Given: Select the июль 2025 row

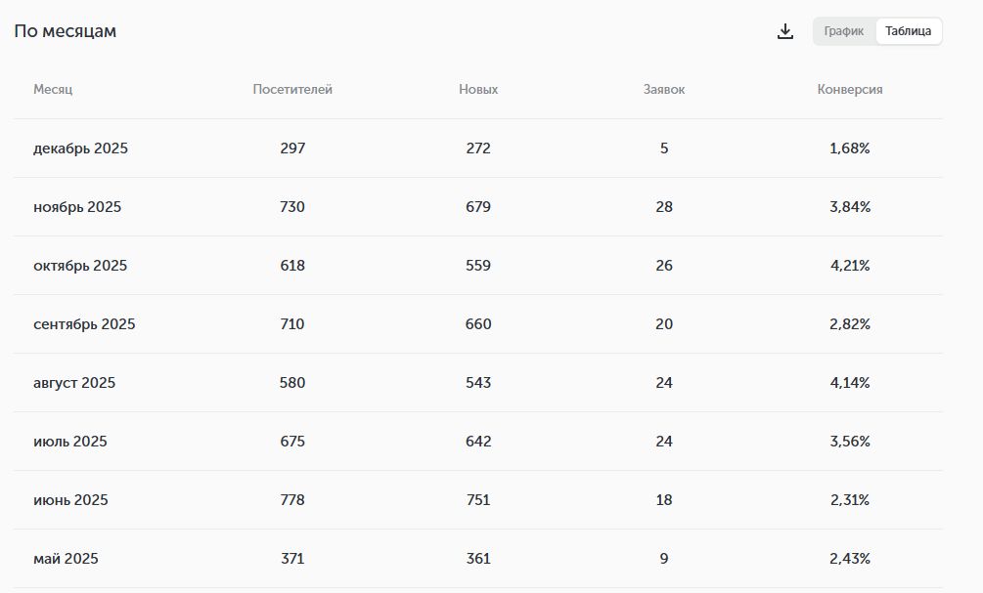Looking at the screenshot, I should click(x=70, y=442).
